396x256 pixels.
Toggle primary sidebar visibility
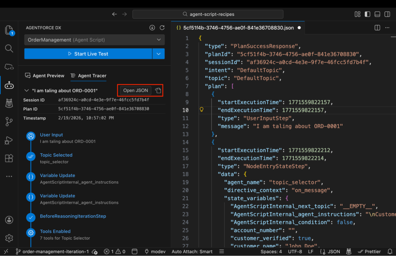tap(367, 14)
